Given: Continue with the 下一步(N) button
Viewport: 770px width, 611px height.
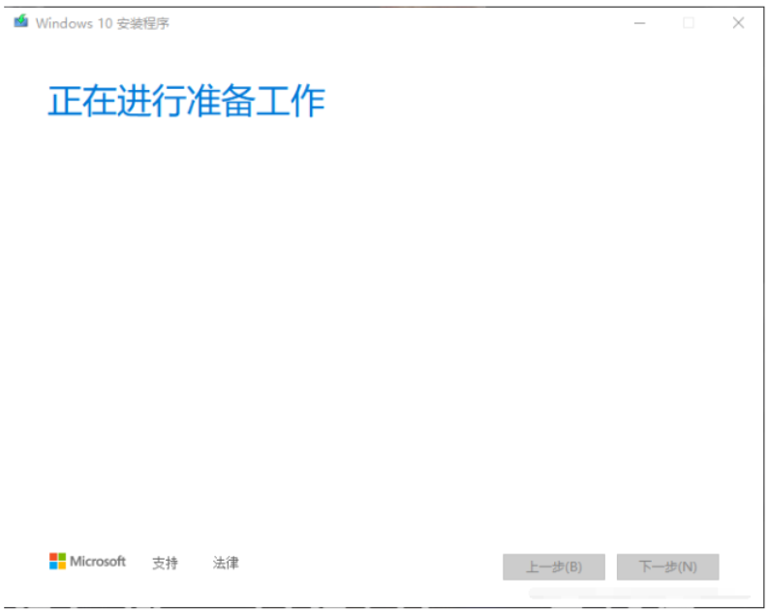Looking at the screenshot, I should 668,566.
